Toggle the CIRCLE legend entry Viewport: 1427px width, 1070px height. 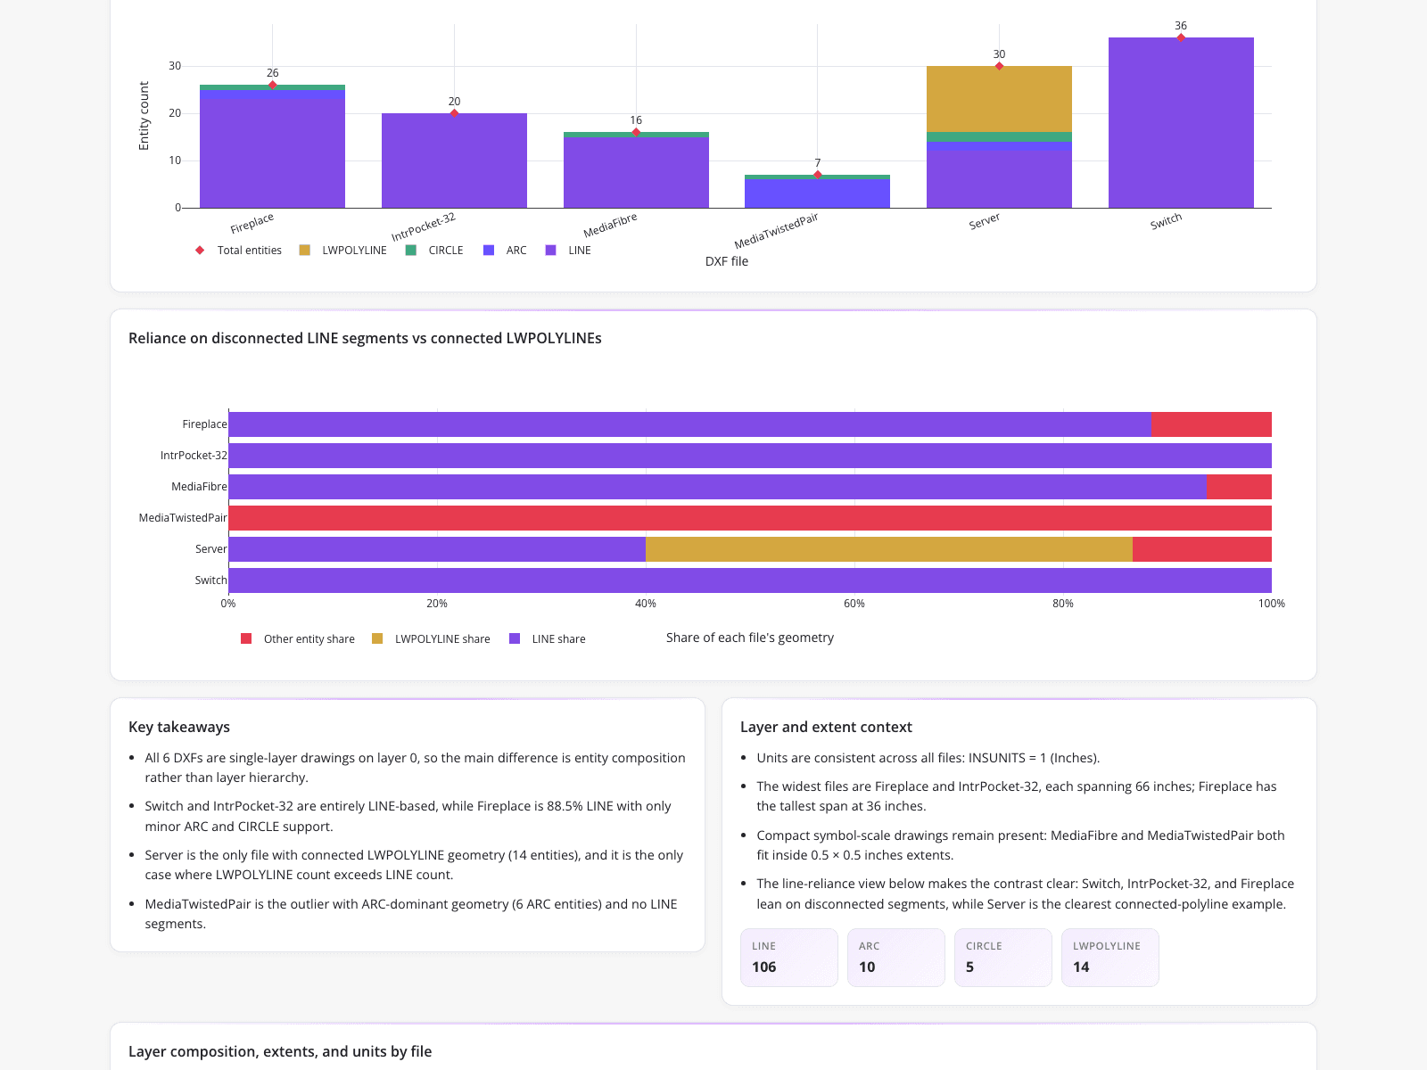point(434,251)
